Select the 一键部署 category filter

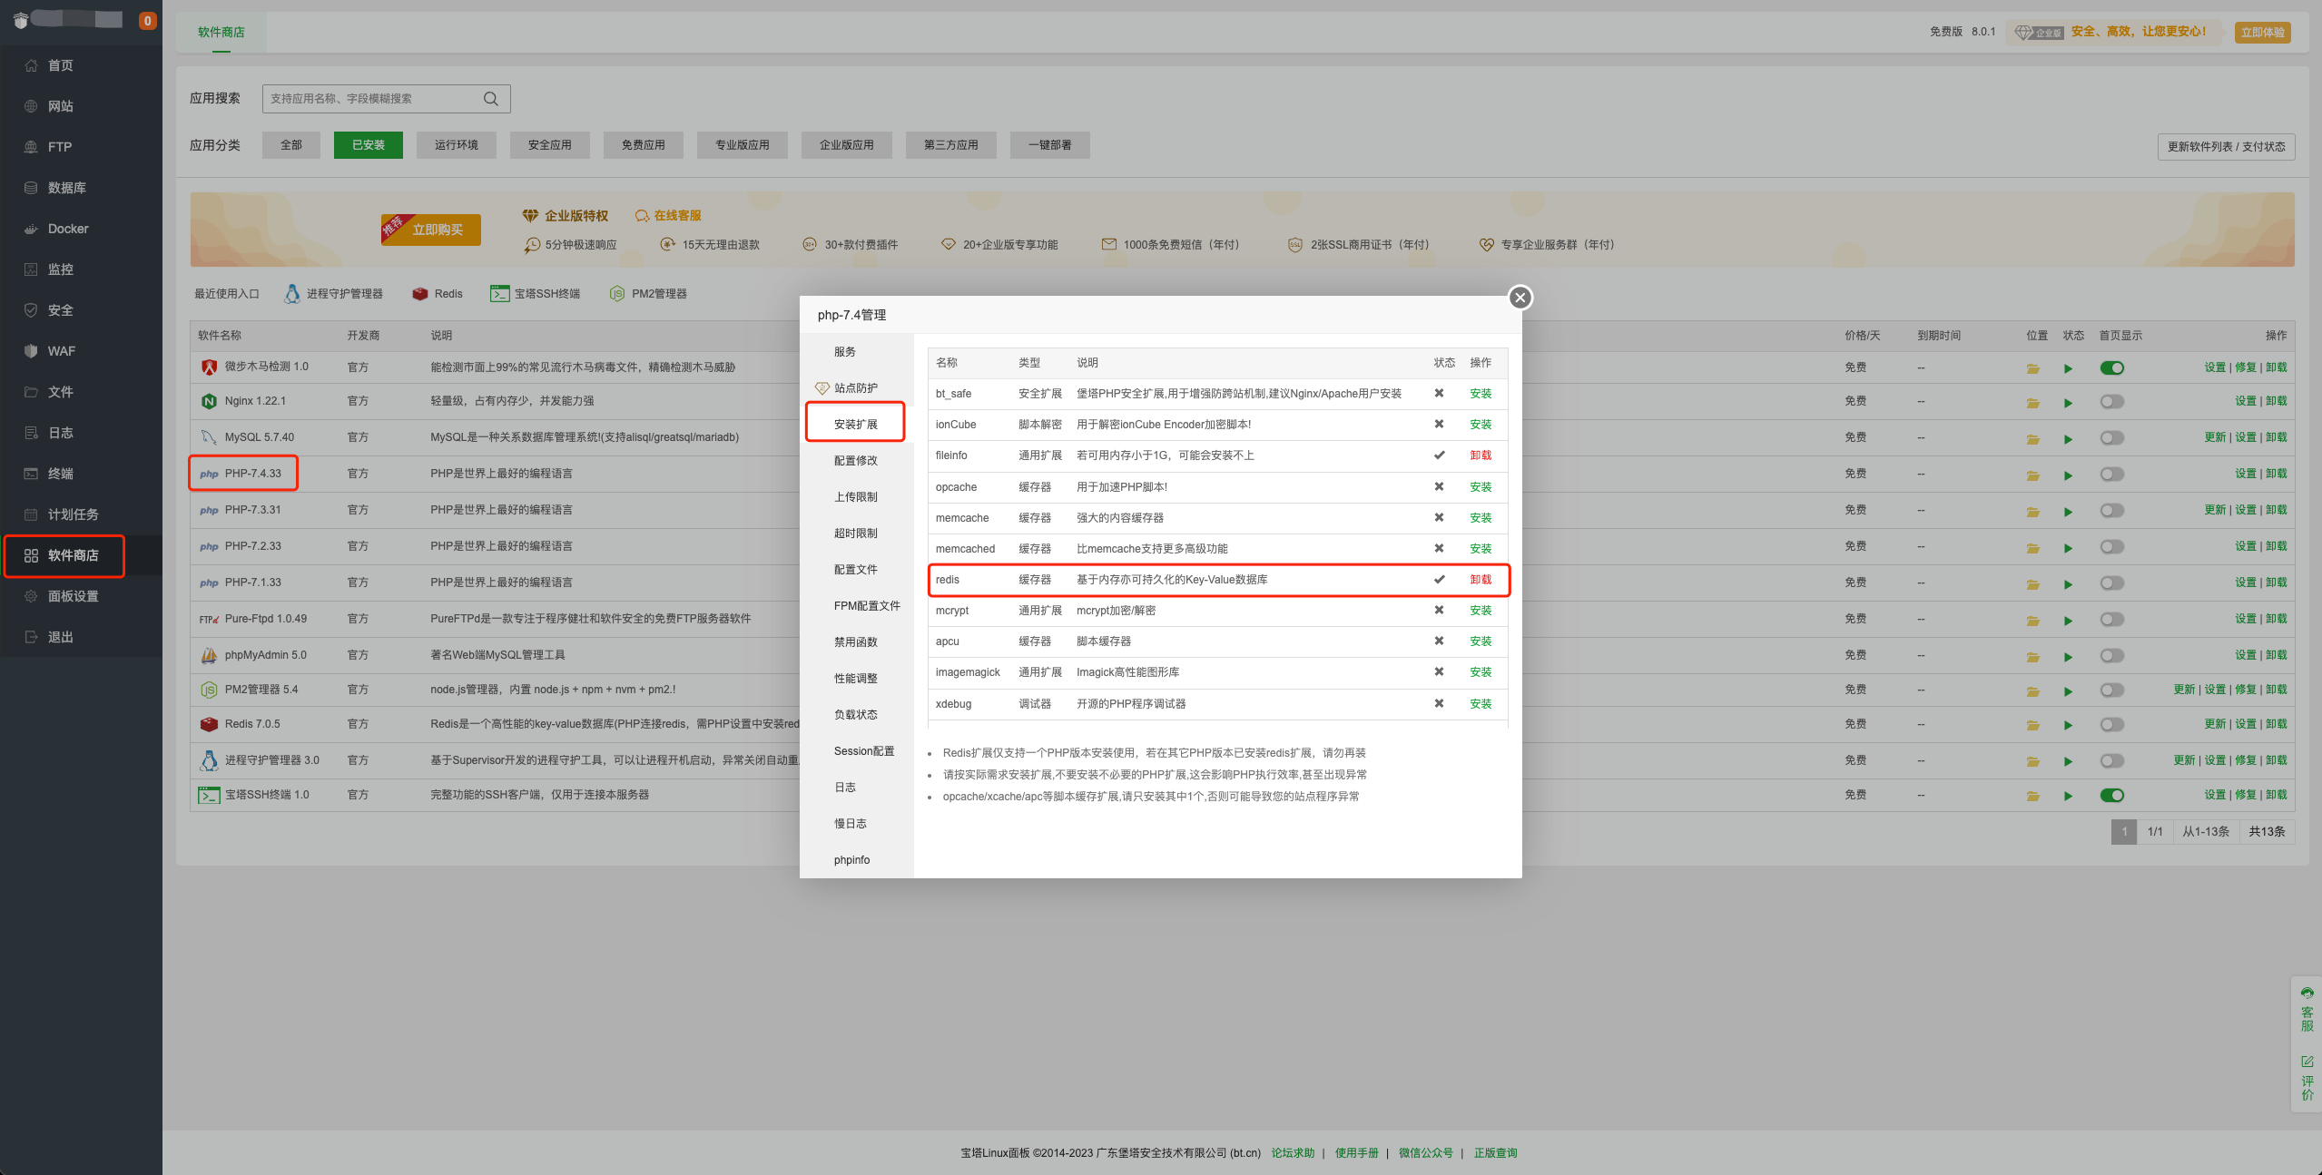click(1049, 145)
